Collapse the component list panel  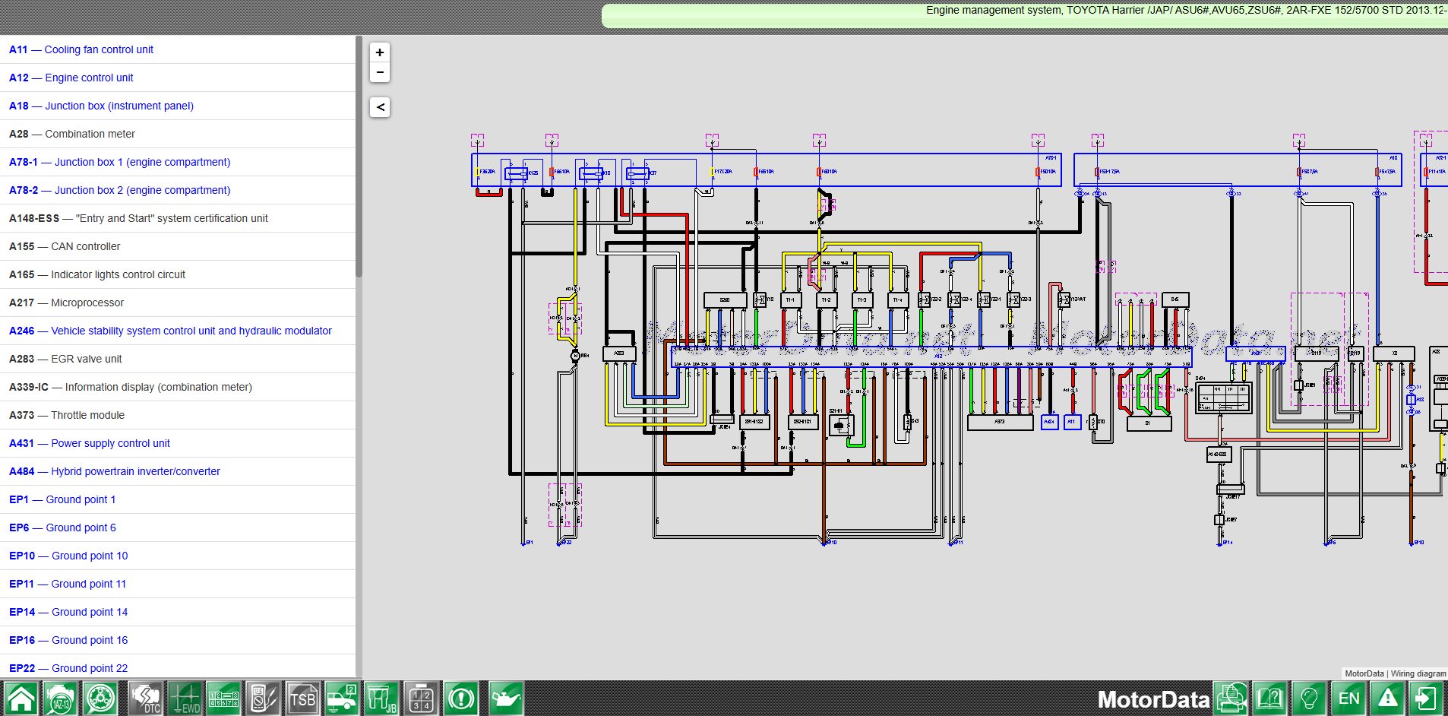(x=380, y=107)
